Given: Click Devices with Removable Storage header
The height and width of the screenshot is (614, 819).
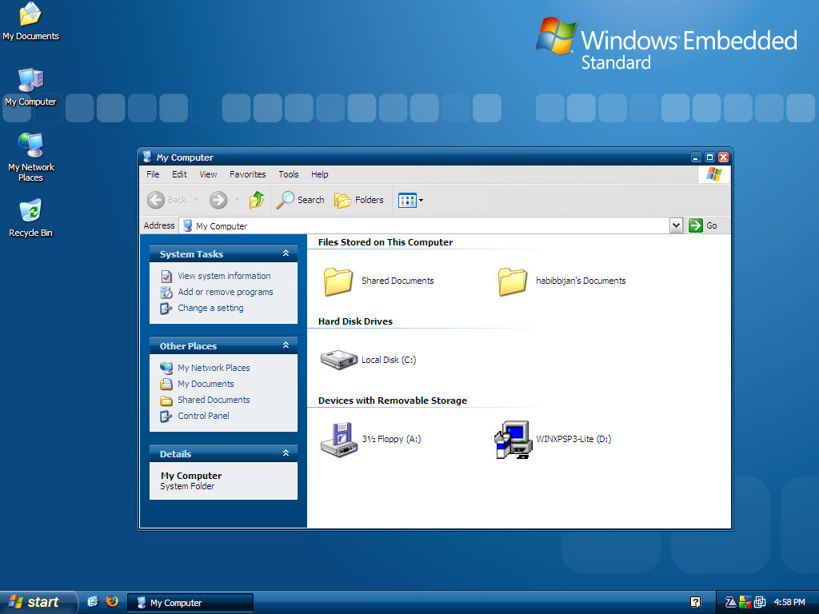Looking at the screenshot, I should pyautogui.click(x=392, y=401).
